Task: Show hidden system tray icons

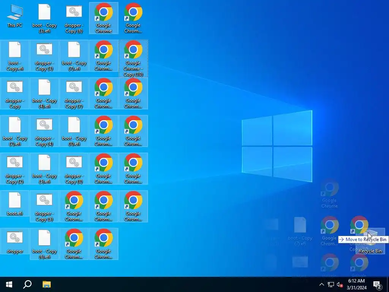Action: (x=321, y=284)
